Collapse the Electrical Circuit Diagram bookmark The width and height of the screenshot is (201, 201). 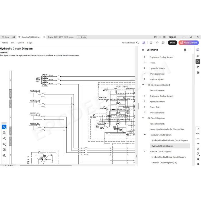coord(145,151)
